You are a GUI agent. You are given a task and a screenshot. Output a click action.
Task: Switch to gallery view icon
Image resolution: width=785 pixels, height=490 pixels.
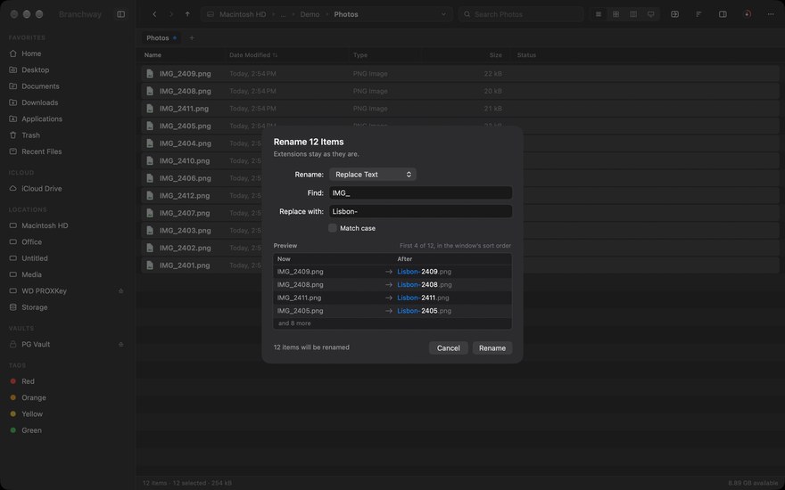(651, 14)
